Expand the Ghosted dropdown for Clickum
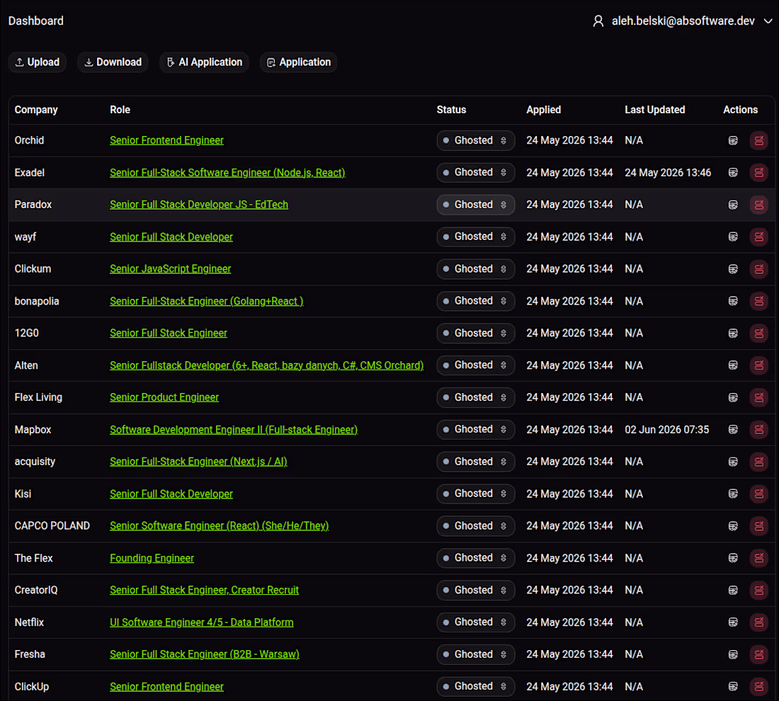The height and width of the screenshot is (701, 779). click(475, 269)
